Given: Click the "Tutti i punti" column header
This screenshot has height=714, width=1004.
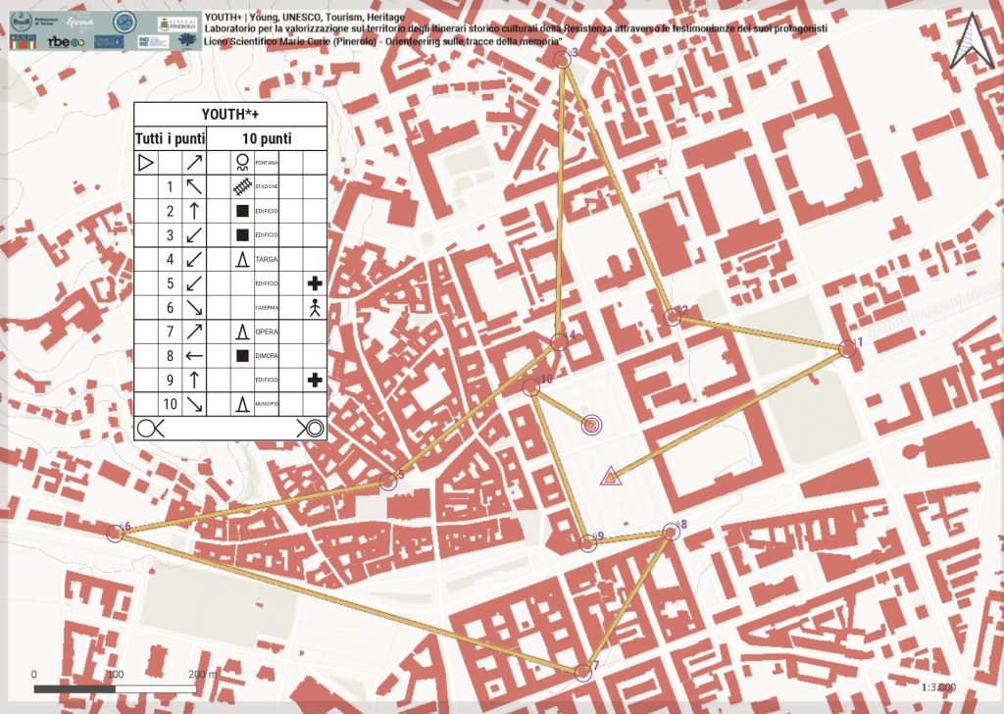Looking at the screenshot, I should click(x=171, y=138).
